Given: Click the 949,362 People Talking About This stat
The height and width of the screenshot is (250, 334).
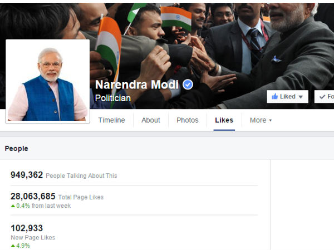Looking at the screenshot, I should 64,175.
